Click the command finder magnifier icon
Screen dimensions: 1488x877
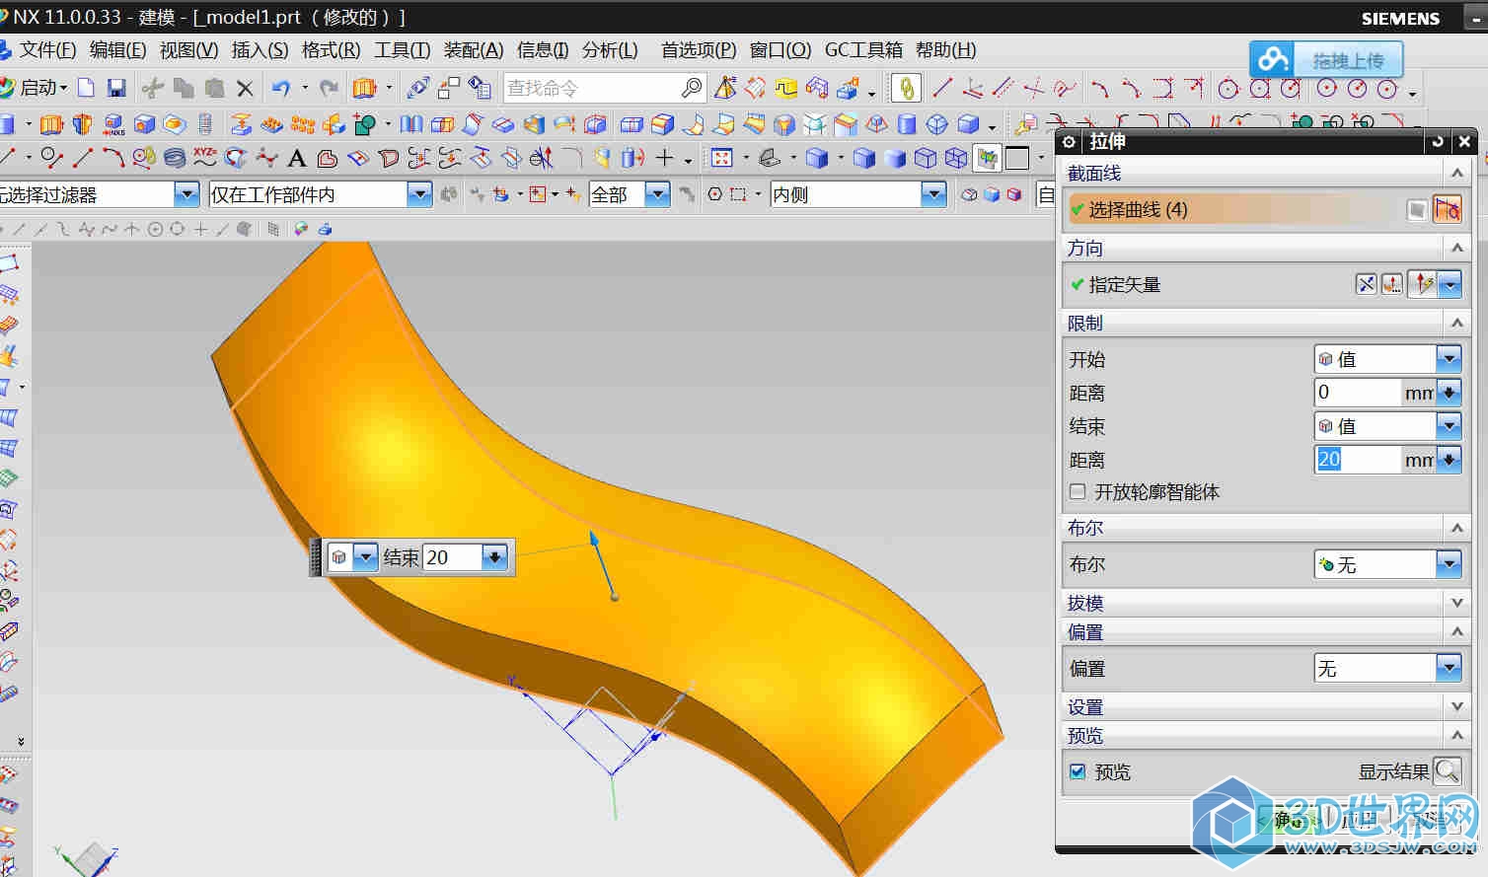click(692, 88)
